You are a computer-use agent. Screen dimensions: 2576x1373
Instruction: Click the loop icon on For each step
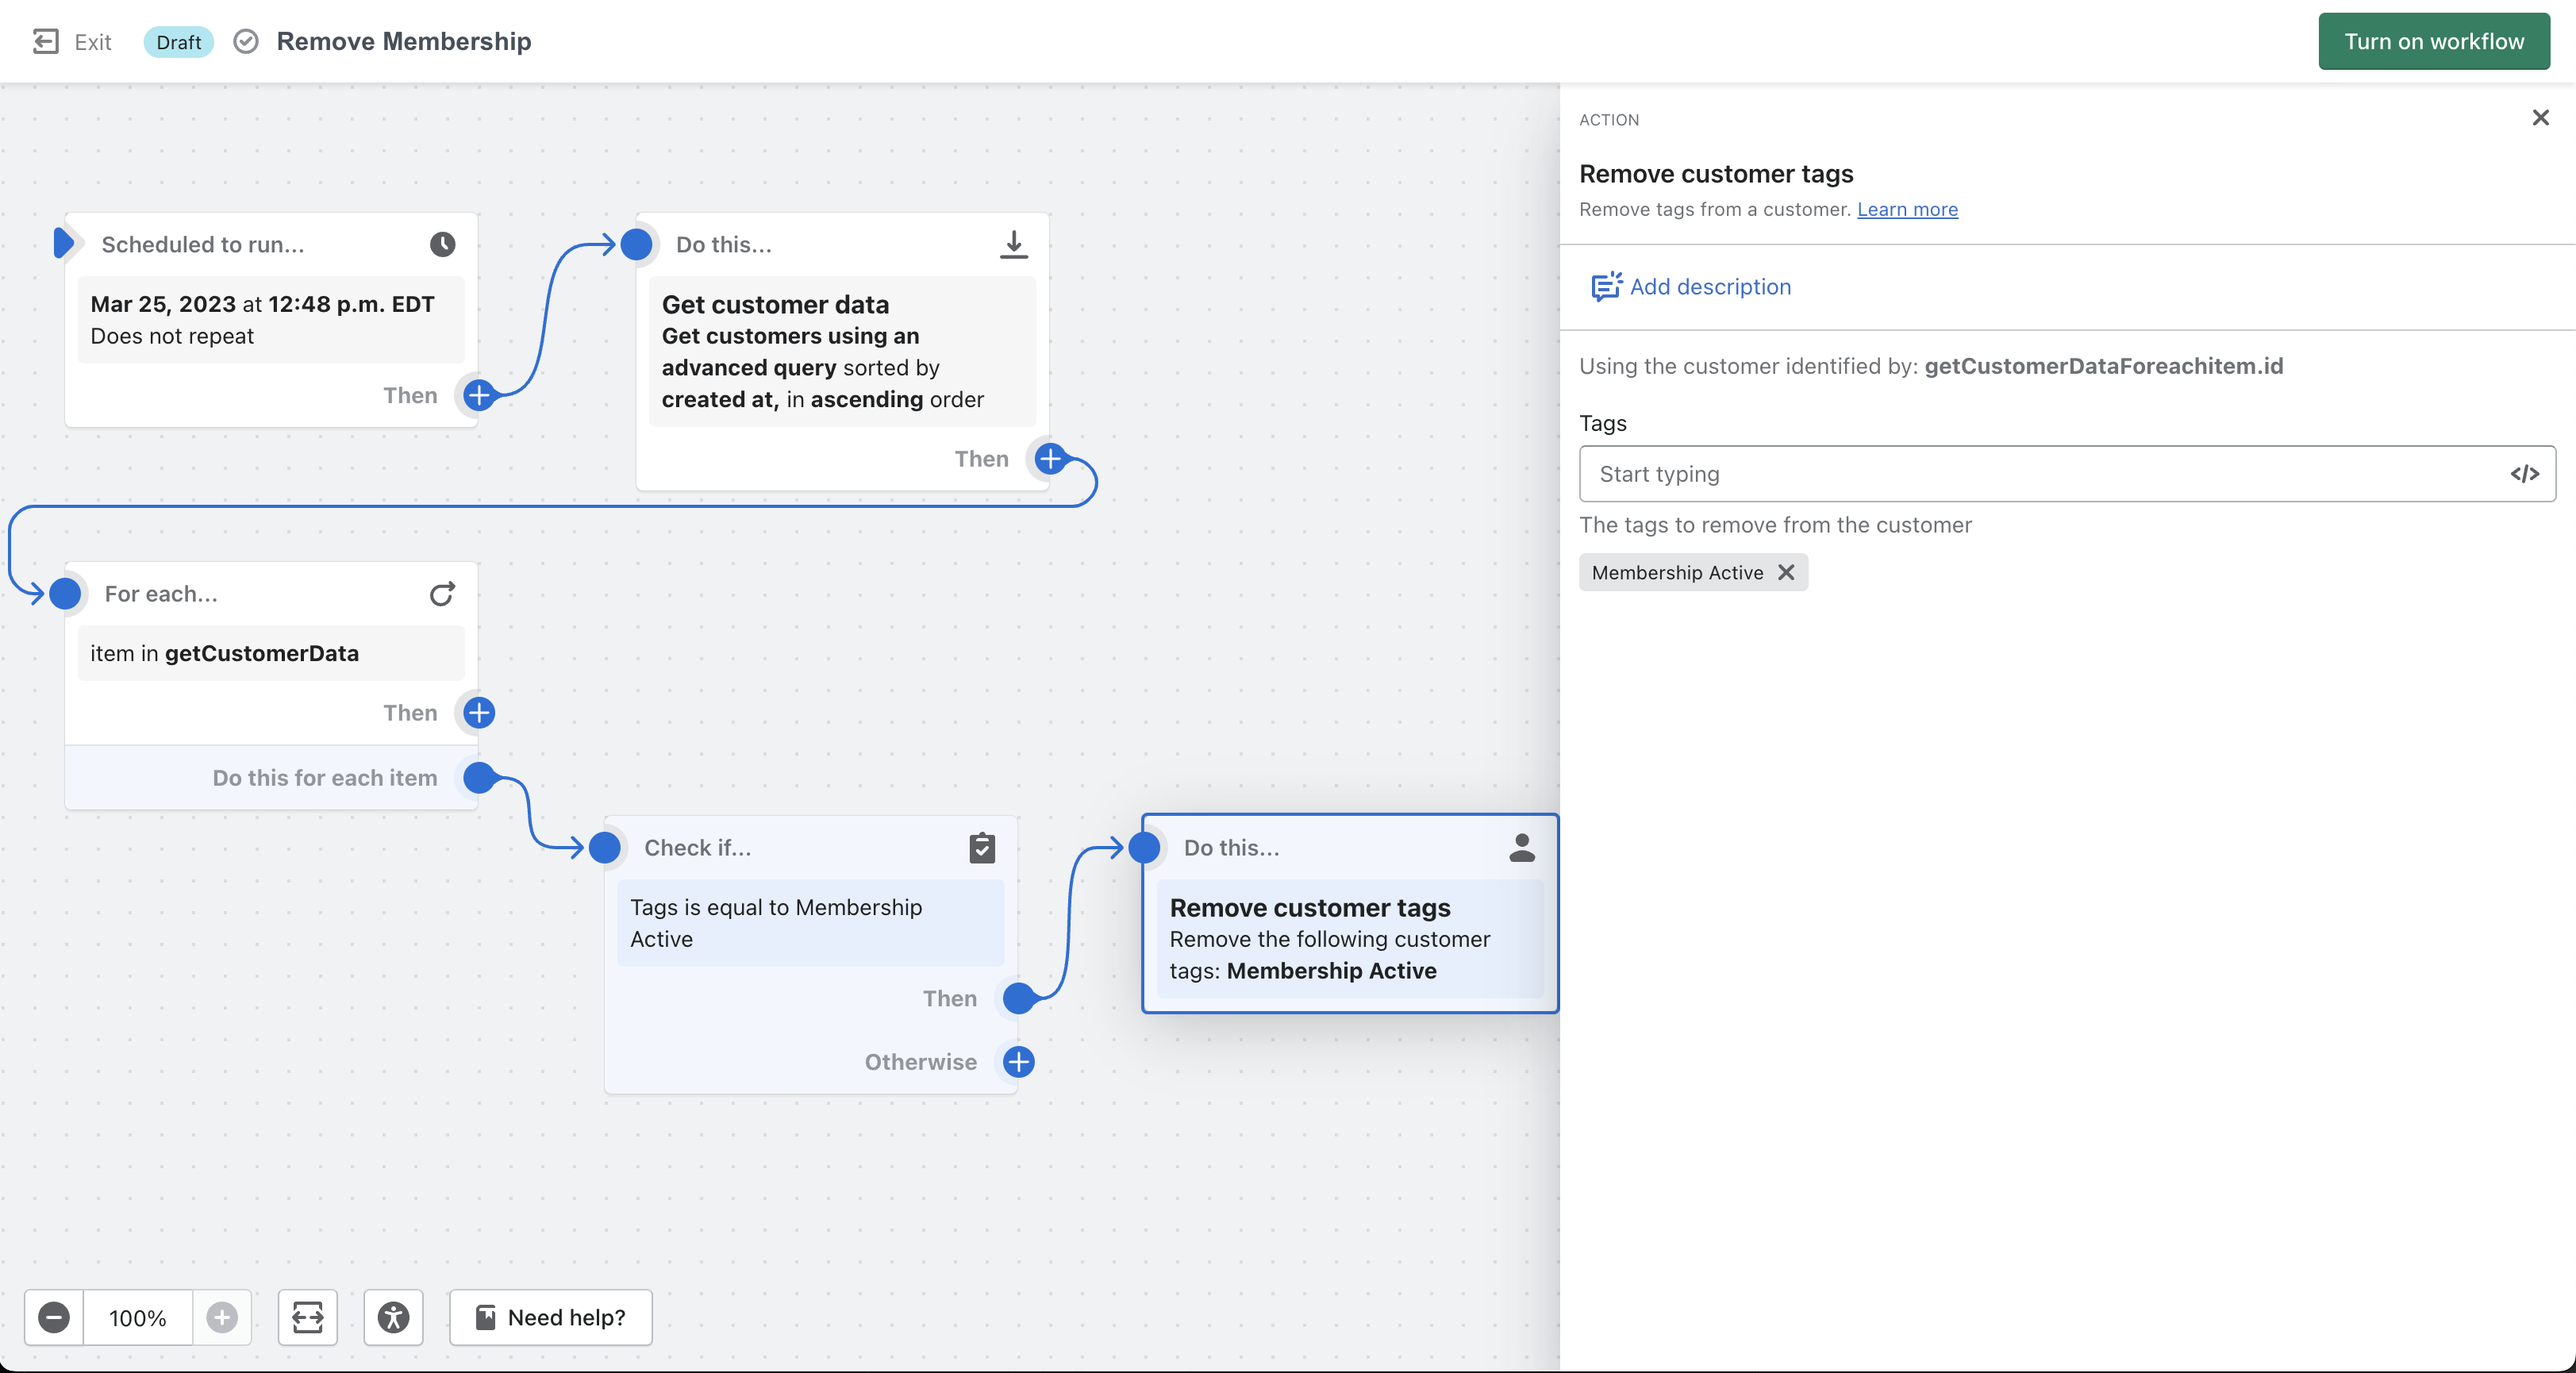pos(442,594)
